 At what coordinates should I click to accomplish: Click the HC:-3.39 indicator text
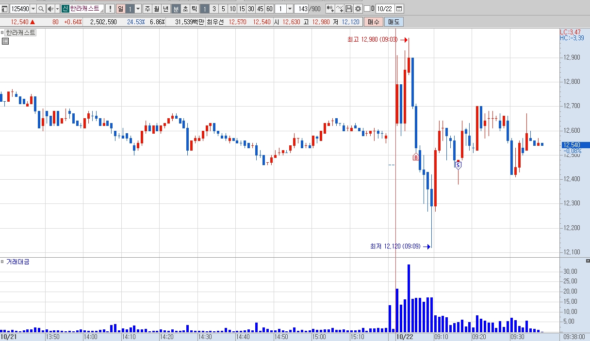(x=572, y=38)
